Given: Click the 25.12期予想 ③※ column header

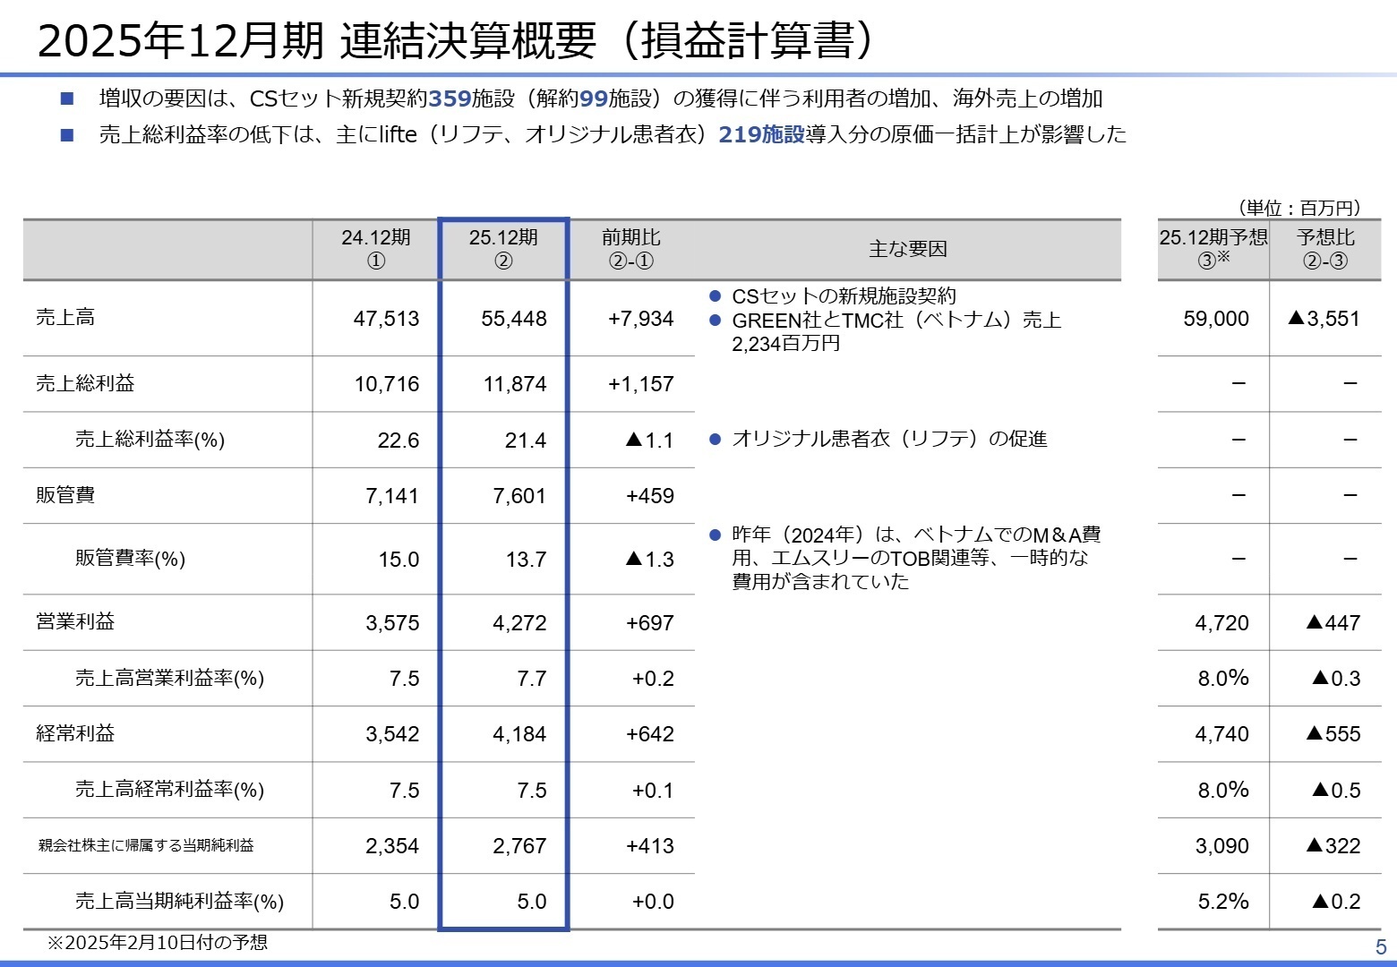Looking at the screenshot, I should [x=1213, y=249].
